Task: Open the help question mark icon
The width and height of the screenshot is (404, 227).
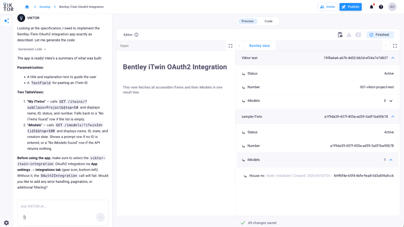Action: [381, 7]
